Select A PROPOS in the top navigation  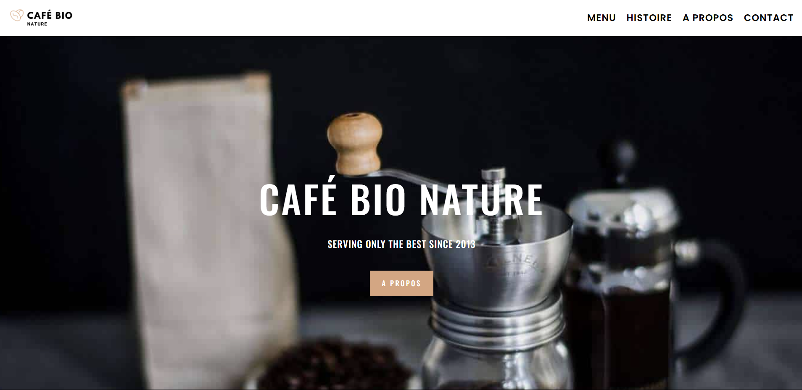pyautogui.click(x=708, y=18)
